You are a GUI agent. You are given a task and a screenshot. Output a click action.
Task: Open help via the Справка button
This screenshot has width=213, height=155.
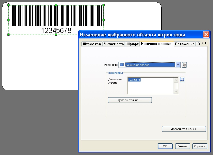click(x=200, y=146)
